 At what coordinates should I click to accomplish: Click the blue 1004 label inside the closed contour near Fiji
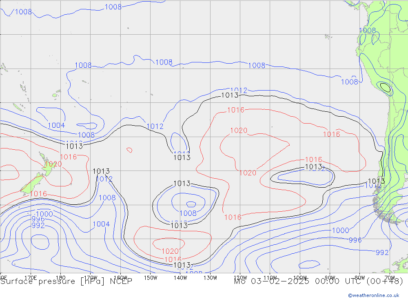(x=56, y=125)
